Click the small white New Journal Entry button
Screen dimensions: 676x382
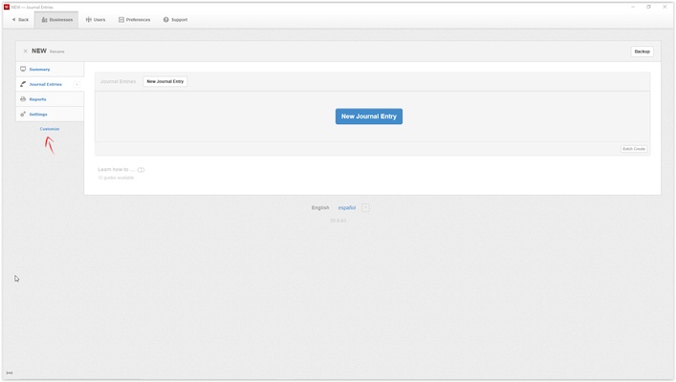tap(165, 81)
